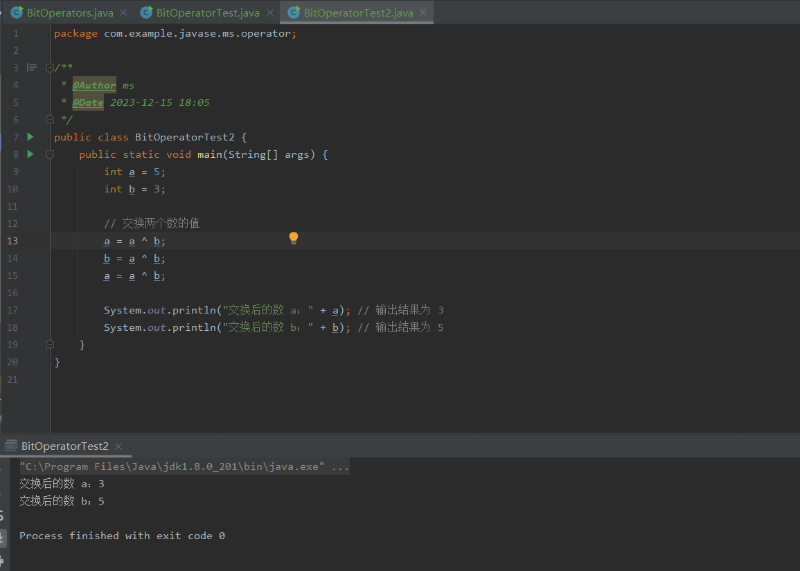The width and height of the screenshot is (800, 571).
Task: Click the java.exe command line in console
Action: point(184,466)
